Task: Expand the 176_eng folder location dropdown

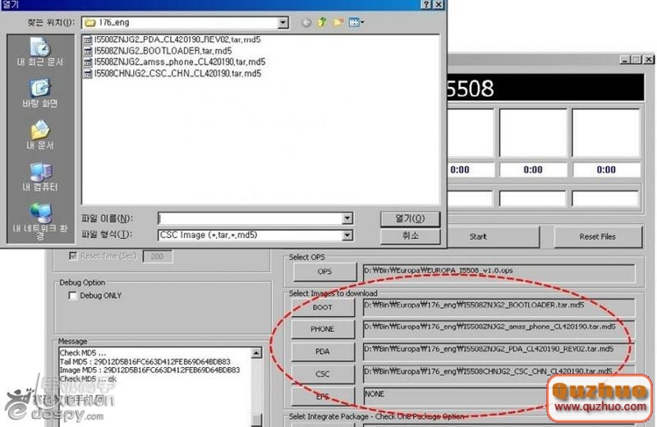Action: pos(283,23)
